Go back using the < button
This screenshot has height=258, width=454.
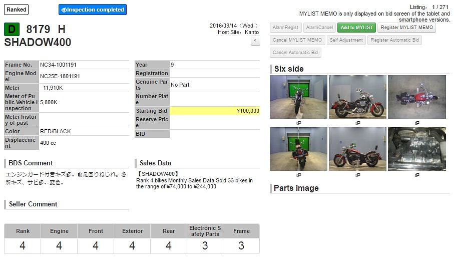pyautogui.click(x=255, y=41)
